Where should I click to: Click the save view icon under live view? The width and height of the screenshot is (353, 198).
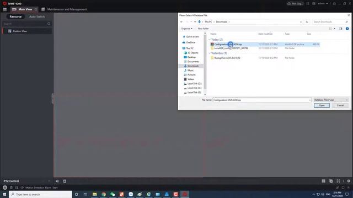tap(65, 181)
